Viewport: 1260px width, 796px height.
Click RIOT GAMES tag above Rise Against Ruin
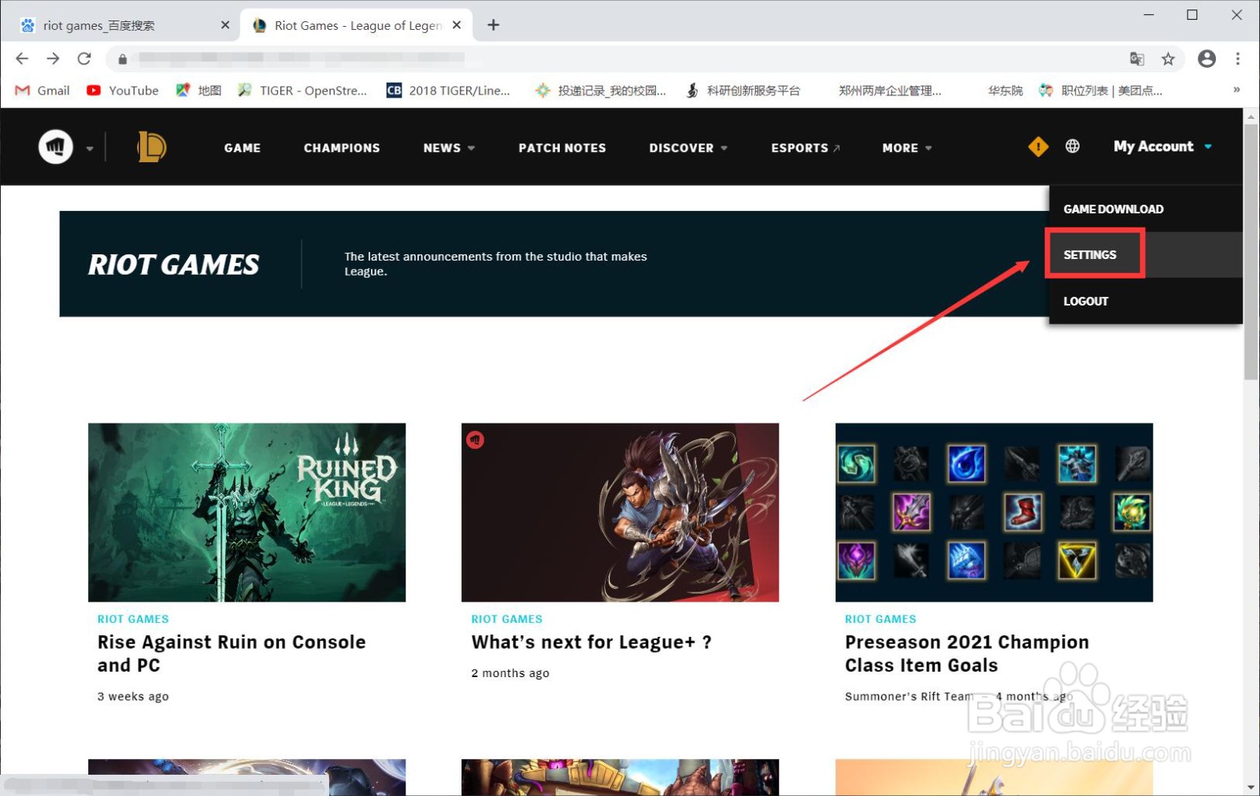click(133, 619)
